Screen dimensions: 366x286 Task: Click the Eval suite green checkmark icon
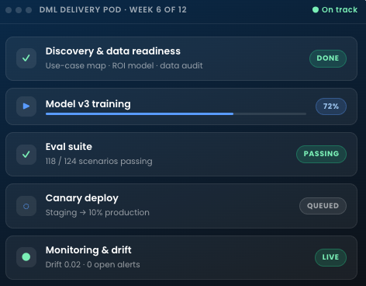pyautogui.click(x=26, y=155)
